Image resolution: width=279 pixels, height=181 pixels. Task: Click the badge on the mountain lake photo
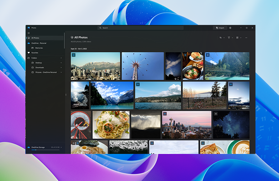click(x=93, y=84)
